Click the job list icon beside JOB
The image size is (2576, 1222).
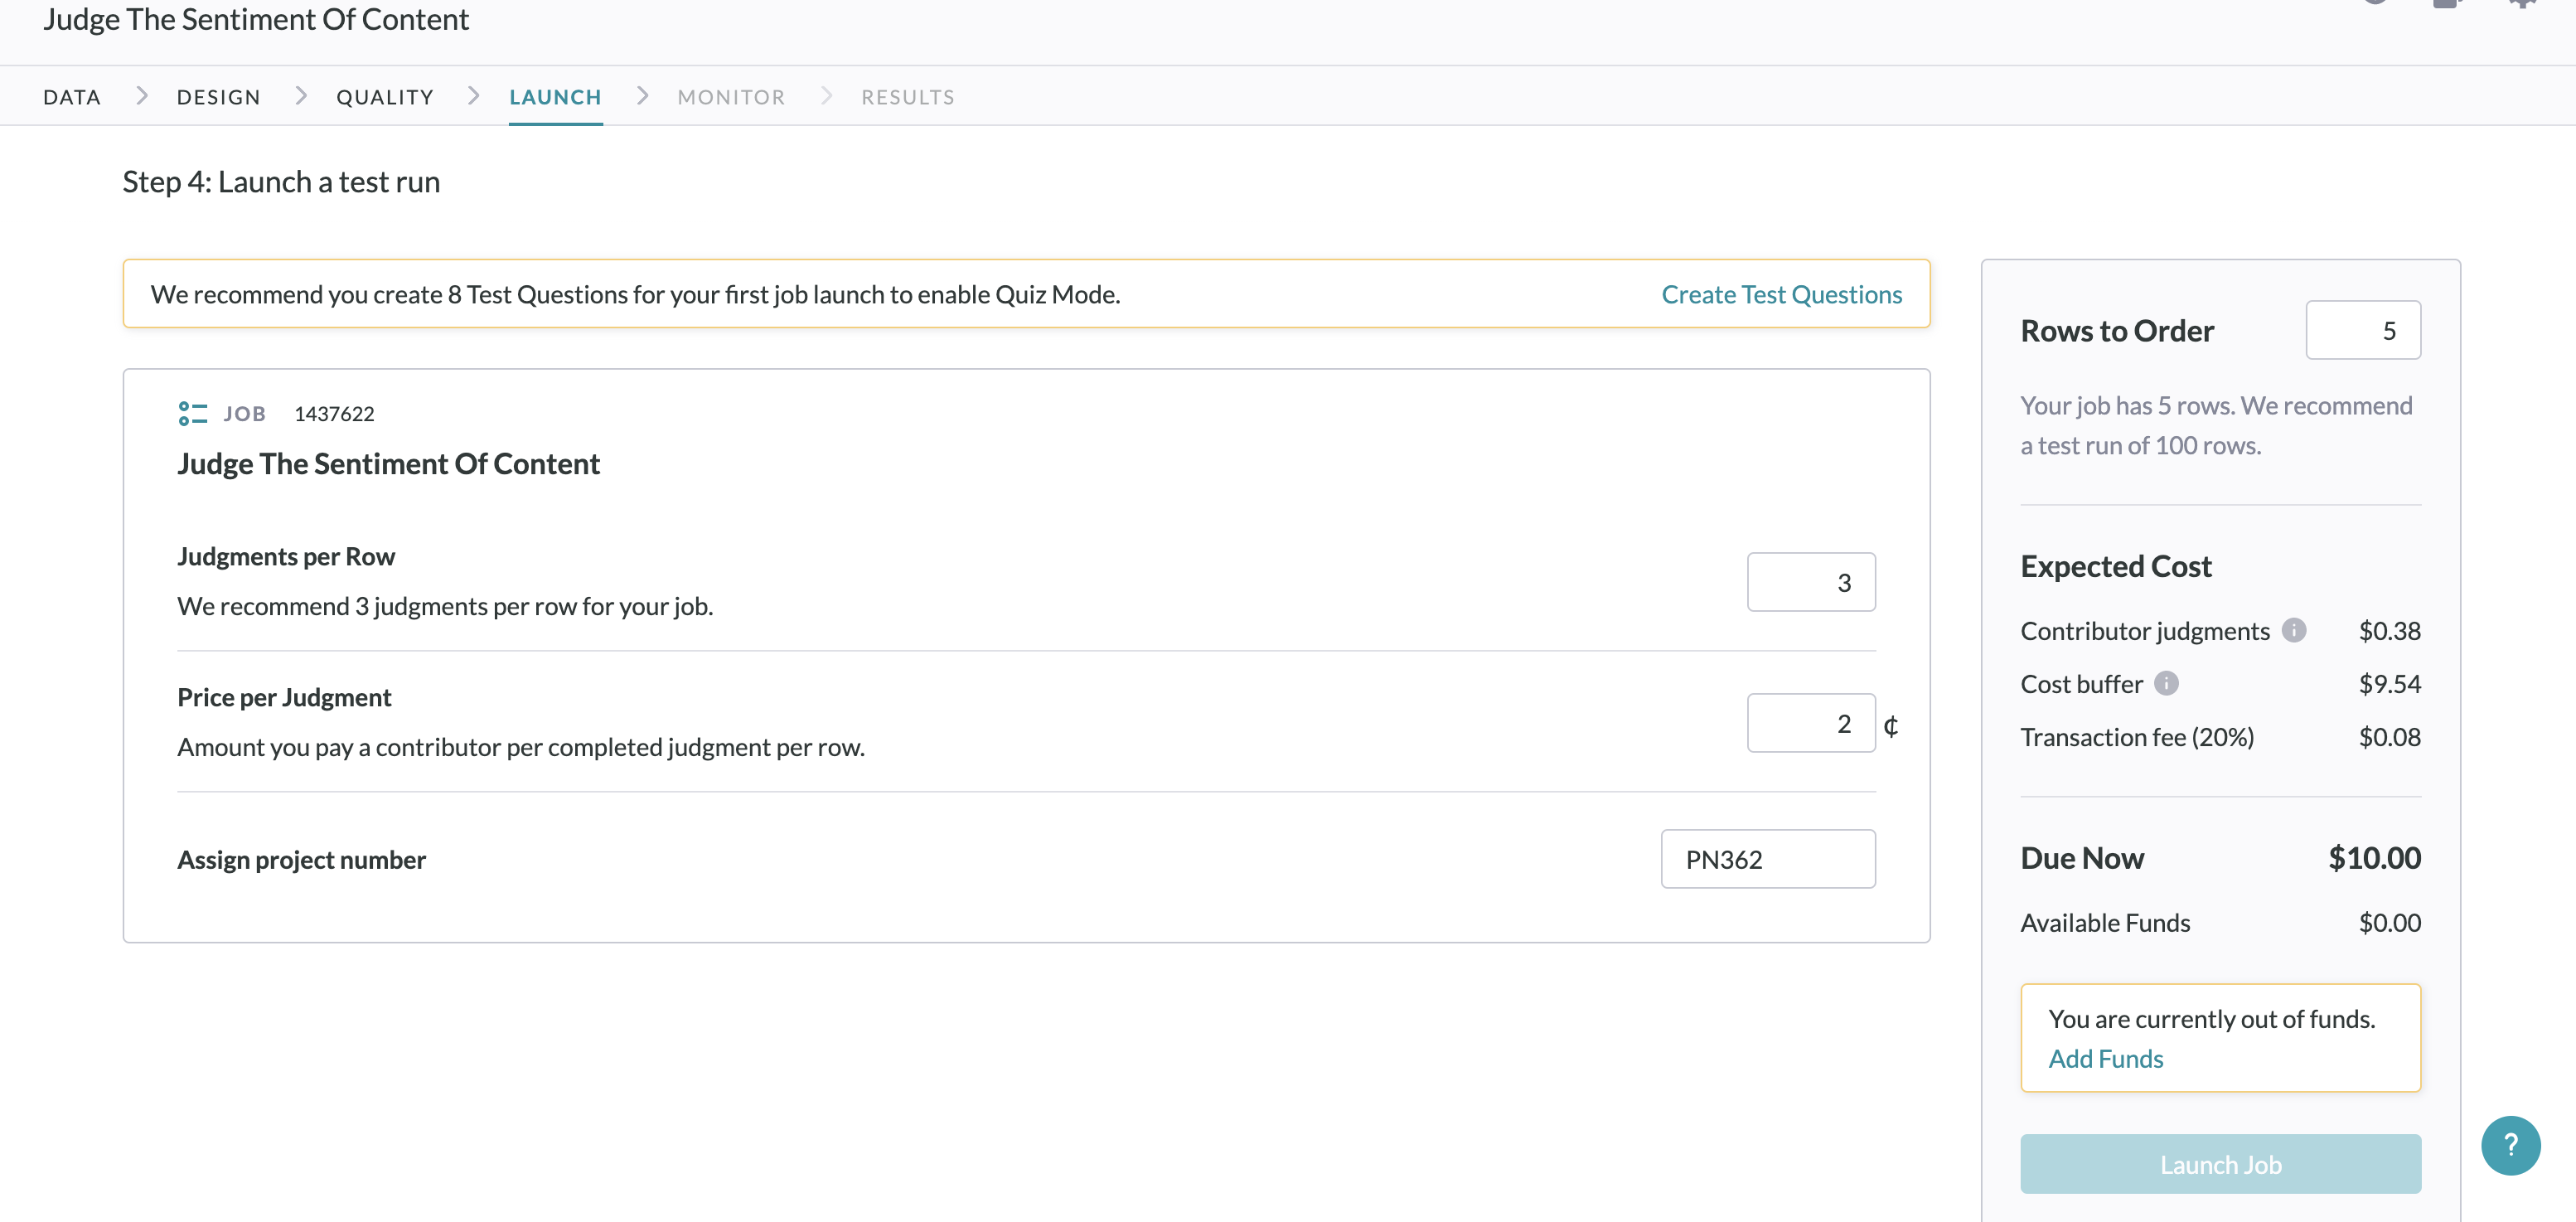pos(192,413)
